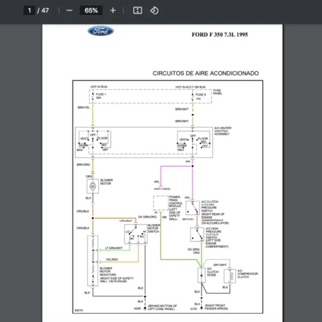Image resolution: width=322 pixels, height=322 pixels.
Task: Click the FUSE 1 30A label
Action: [x=101, y=96]
